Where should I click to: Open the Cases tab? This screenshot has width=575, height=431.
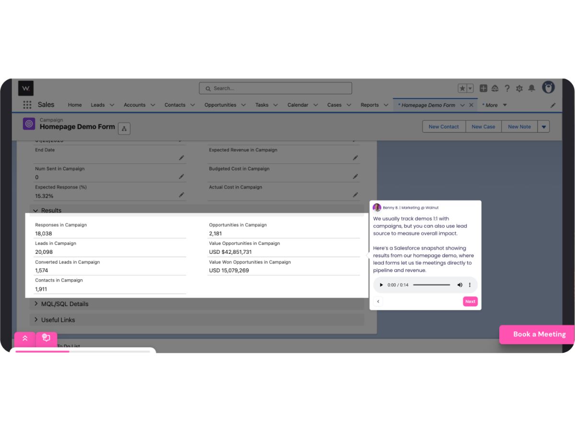(334, 105)
